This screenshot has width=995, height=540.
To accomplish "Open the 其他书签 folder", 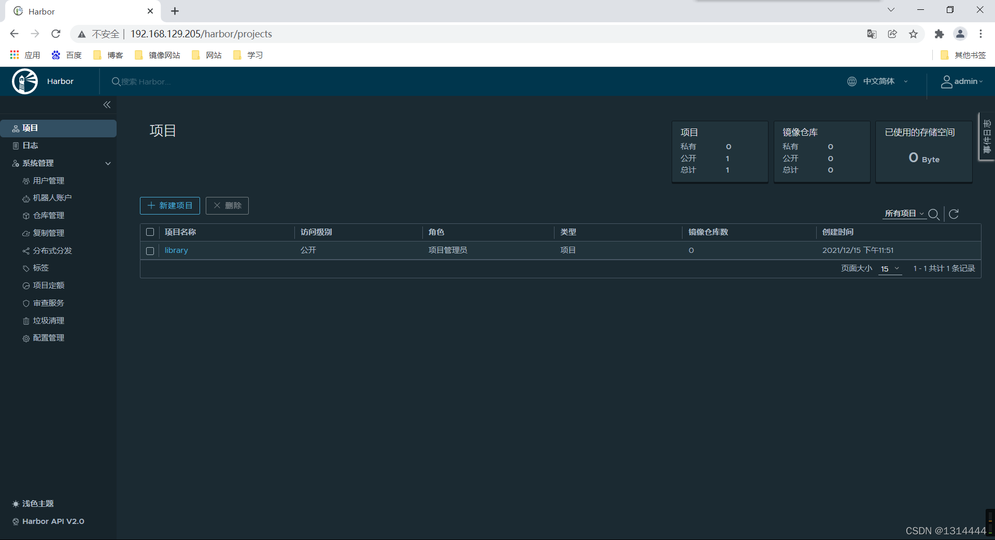I will 963,55.
